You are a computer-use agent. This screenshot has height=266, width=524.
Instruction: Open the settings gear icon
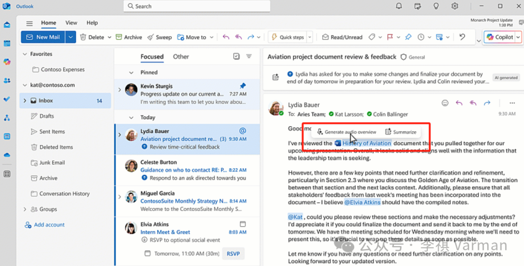click(x=455, y=6)
